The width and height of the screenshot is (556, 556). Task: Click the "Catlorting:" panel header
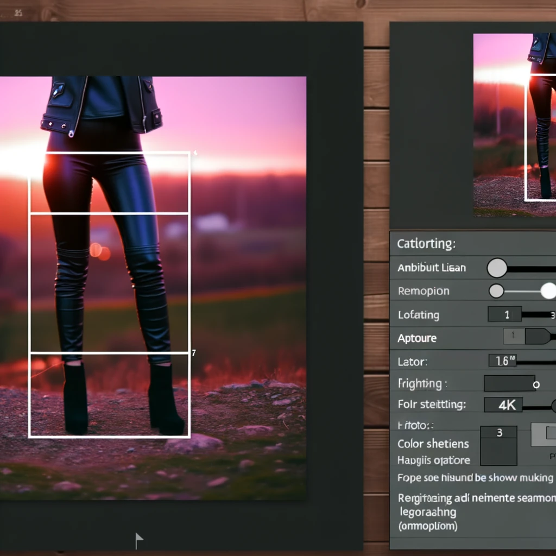426,244
